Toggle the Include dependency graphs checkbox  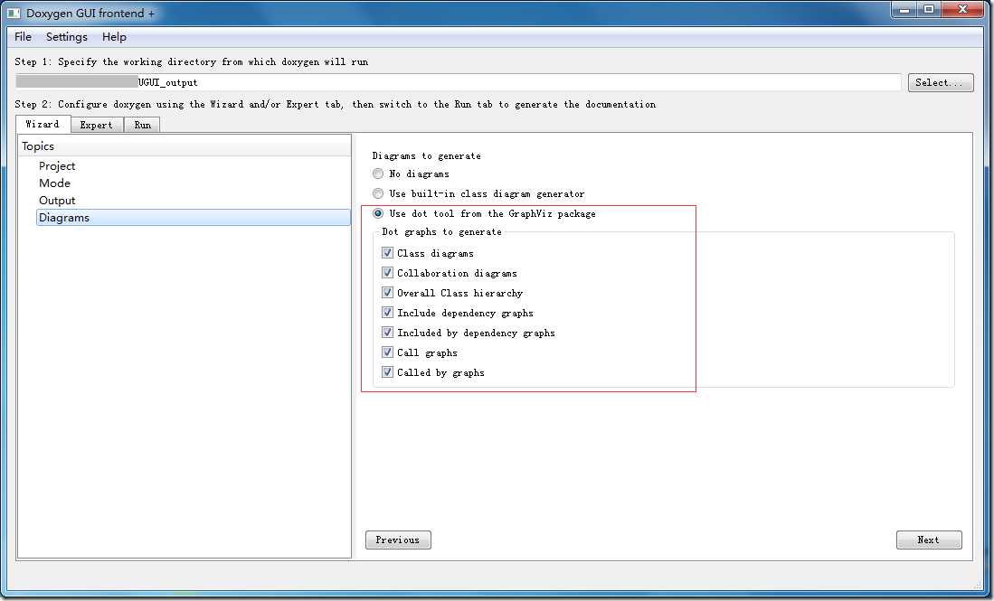pos(387,312)
